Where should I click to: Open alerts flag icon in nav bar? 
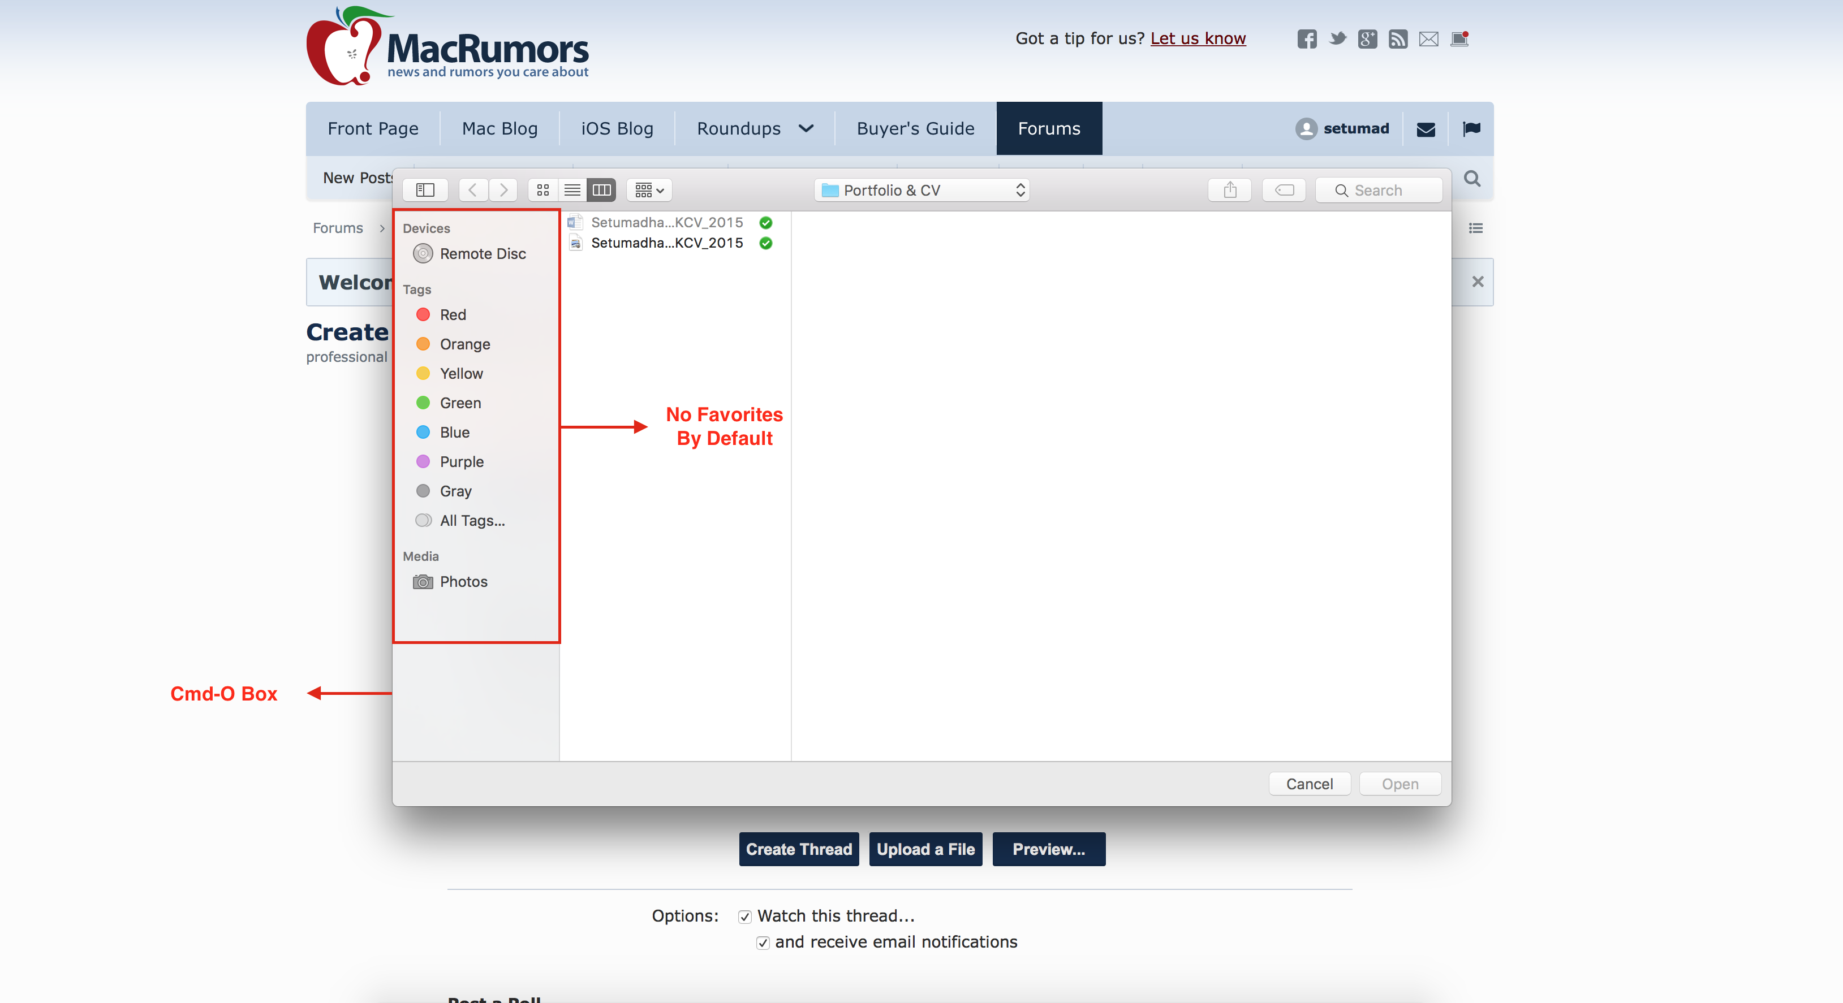(x=1472, y=129)
